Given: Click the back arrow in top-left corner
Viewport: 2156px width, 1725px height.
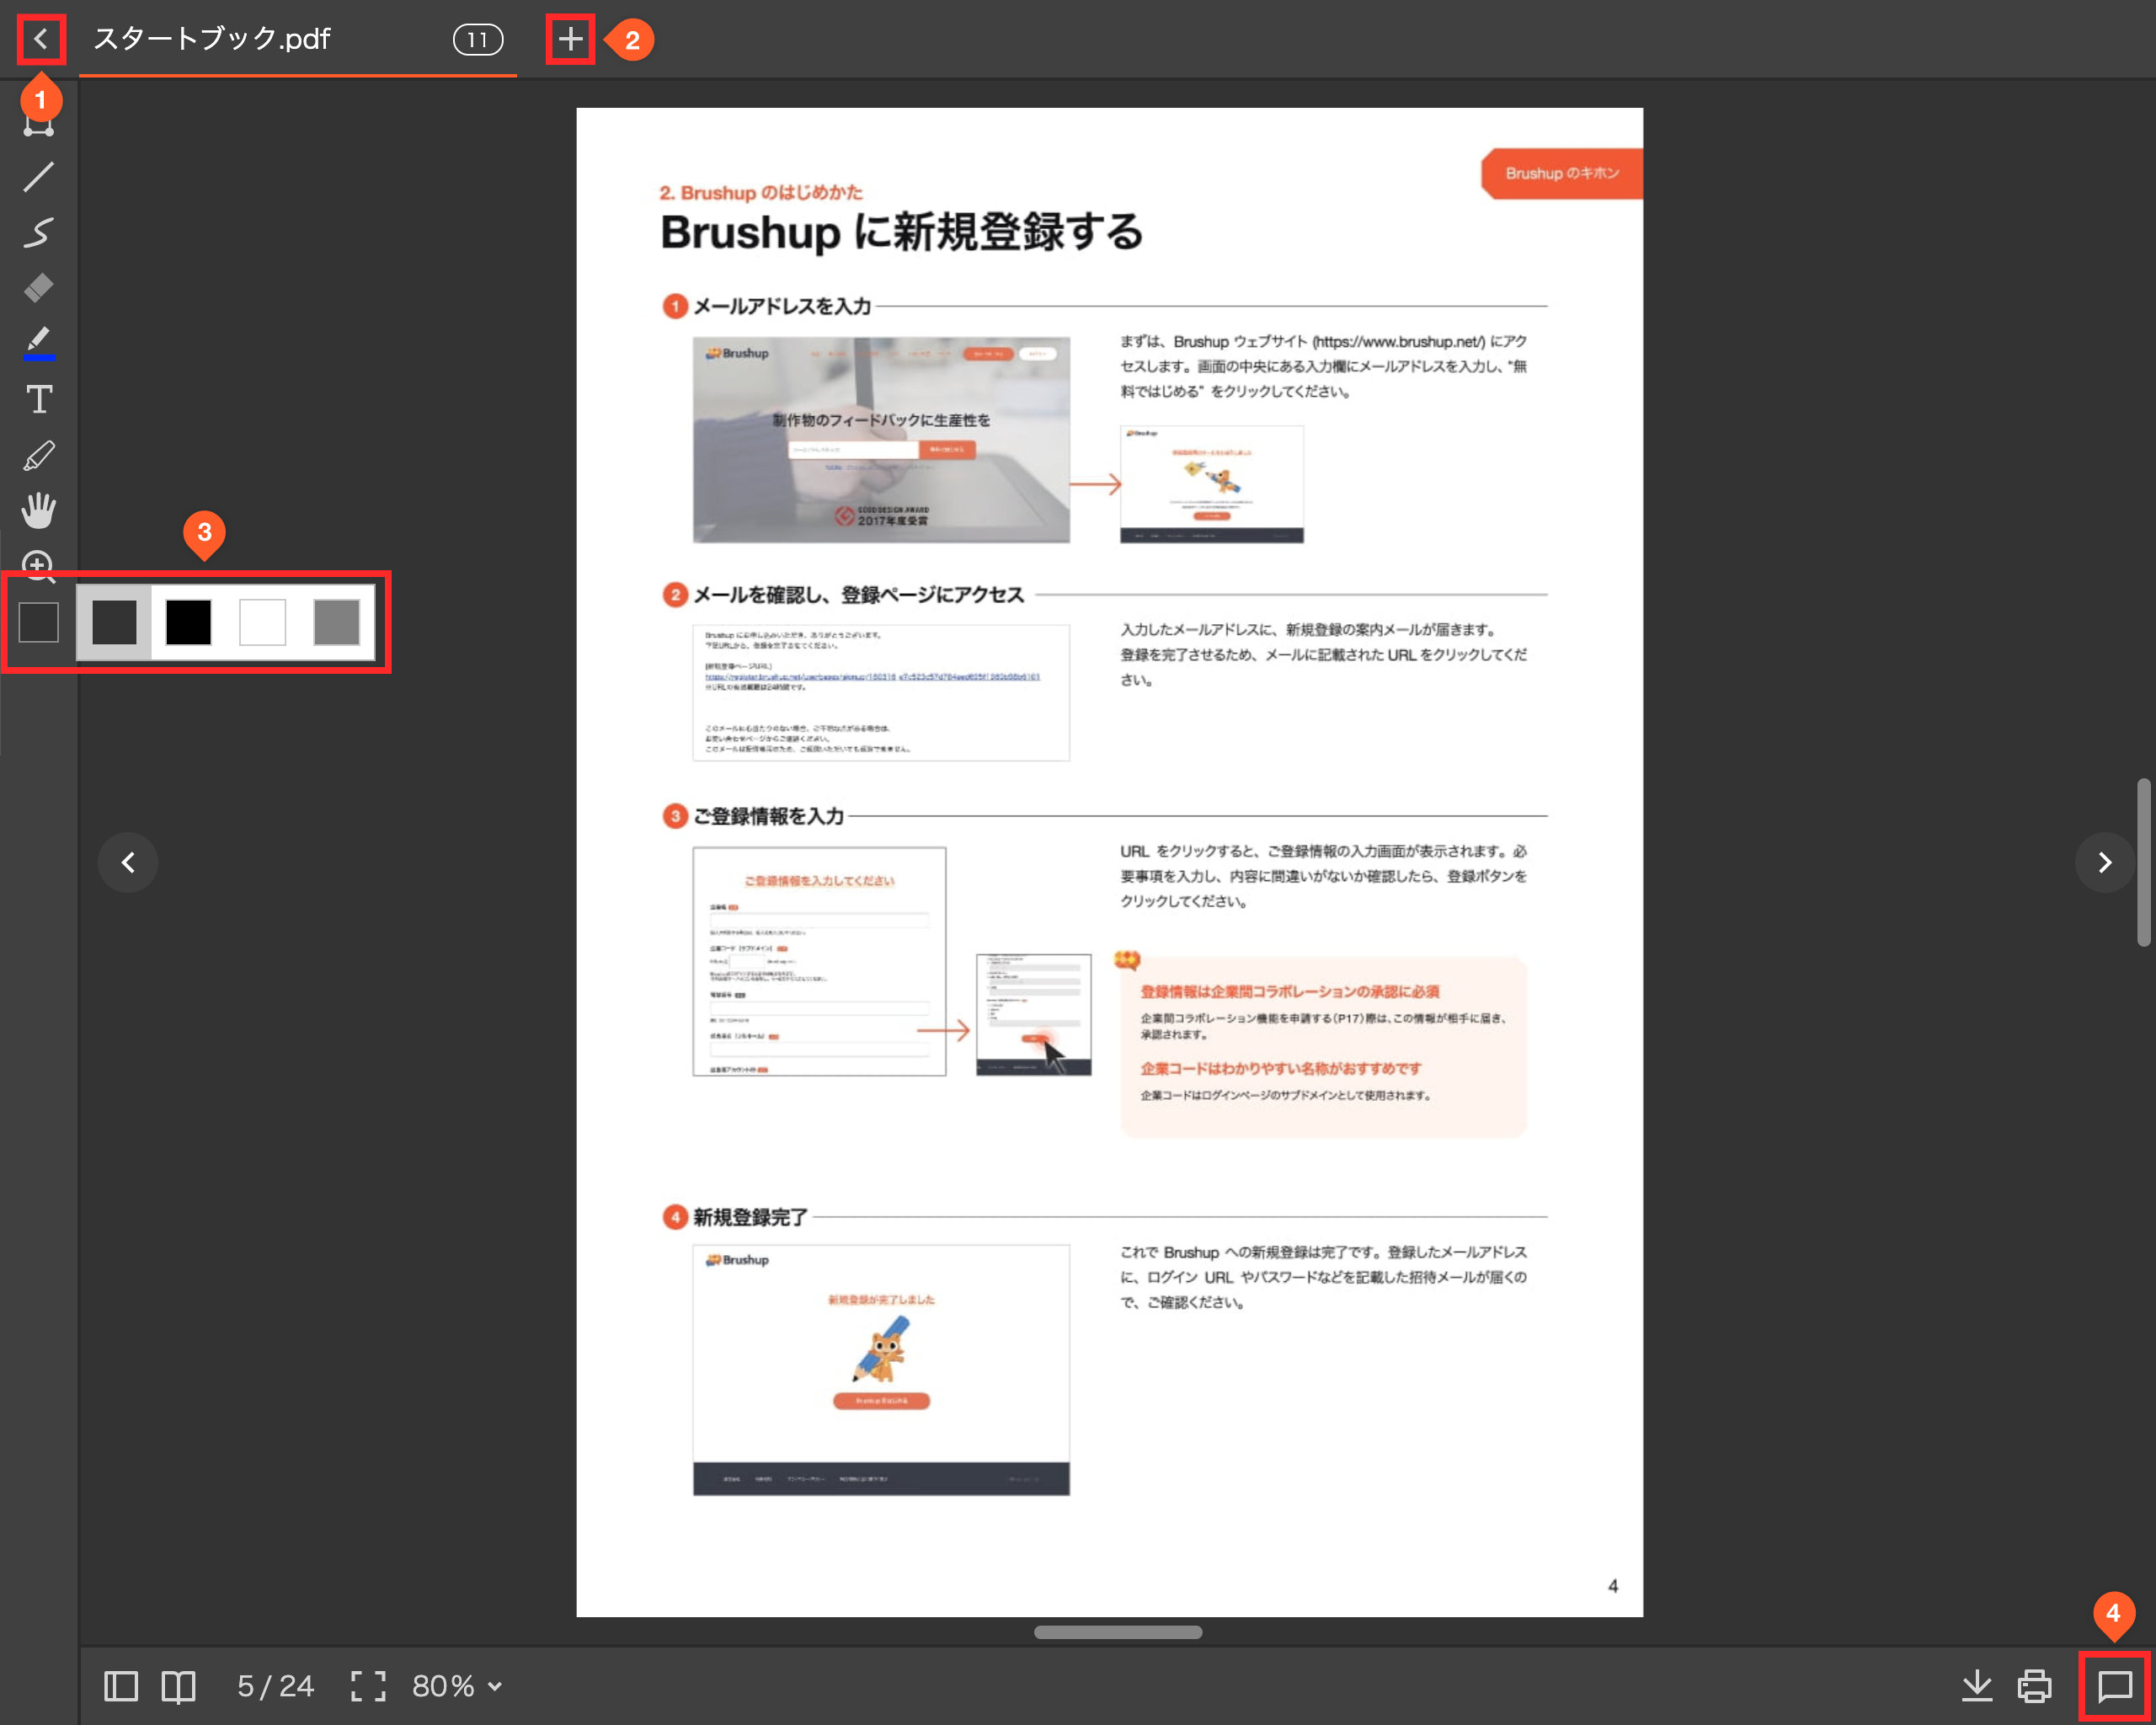Looking at the screenshot, I should point(40,40).
